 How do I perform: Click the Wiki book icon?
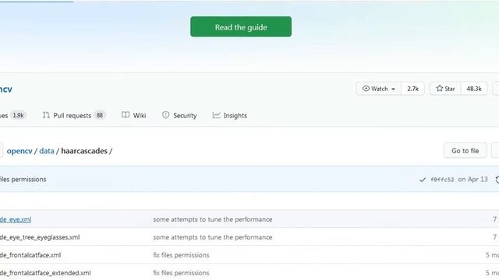point(126,115)
